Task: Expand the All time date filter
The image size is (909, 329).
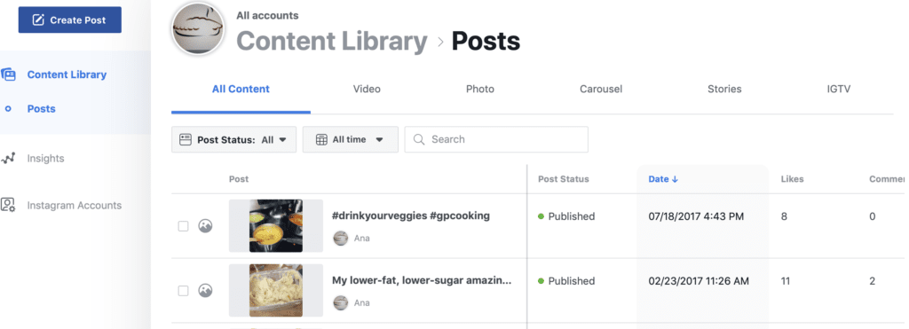Action: click(350, 139)
